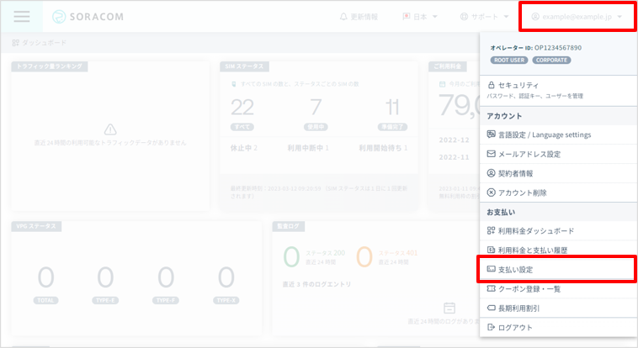Click the ステータス 200 count
The height and width of the screenshot is (348, 638).
coord(291,257)
